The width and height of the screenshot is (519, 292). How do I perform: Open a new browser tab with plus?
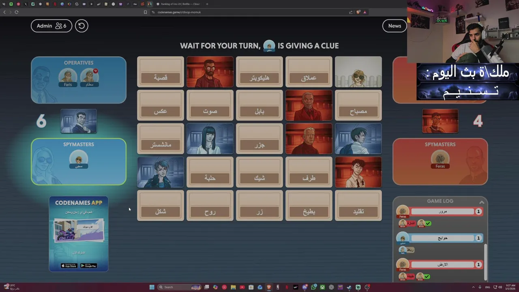tap(207, 4)
